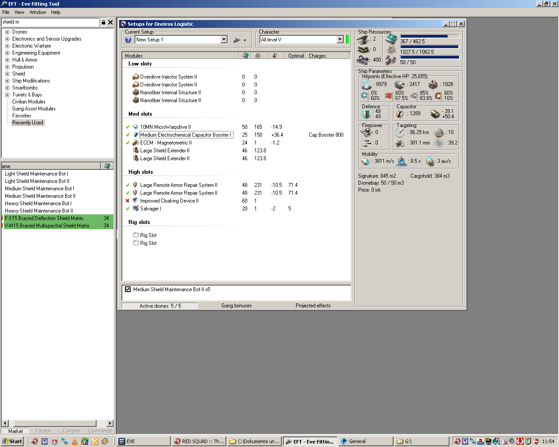Toggle the 10MN MicroWarpdrive II active checkmark
559x447 pixels.
tap(128, 127)
